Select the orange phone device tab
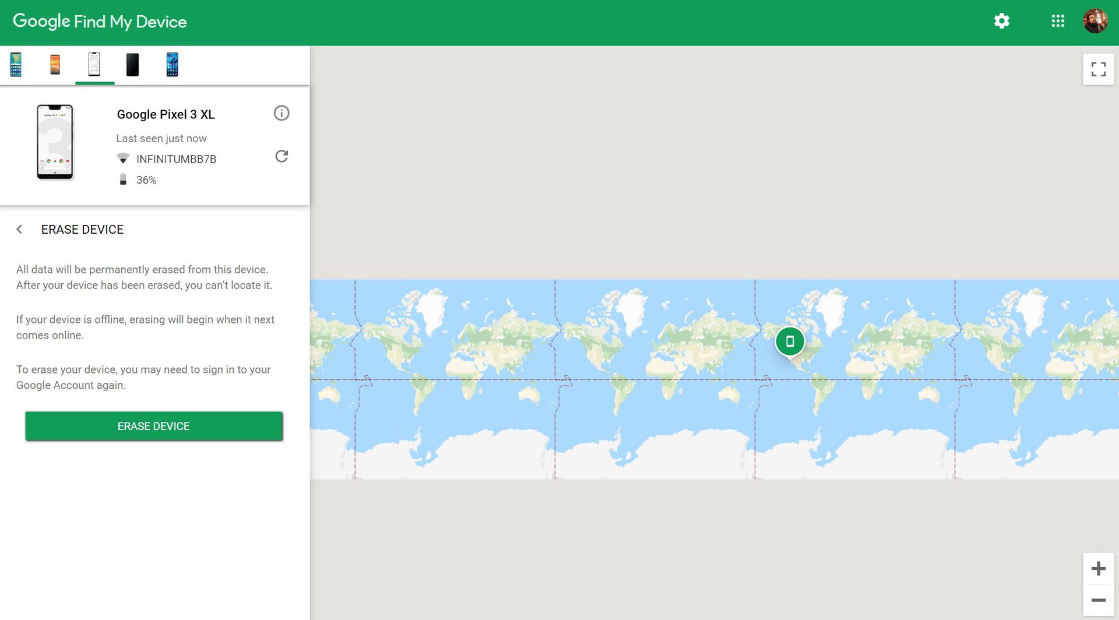Screen dimensions: 1119x620 tap(55, 65)
